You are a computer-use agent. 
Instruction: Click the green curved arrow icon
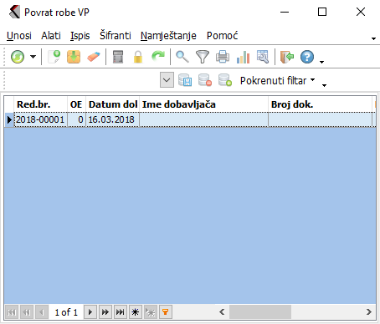158,57
